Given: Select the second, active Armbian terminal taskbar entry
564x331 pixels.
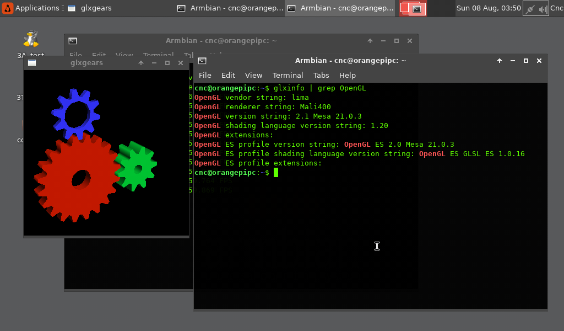Looking at the screenshot, I should [x=340, y=8].
